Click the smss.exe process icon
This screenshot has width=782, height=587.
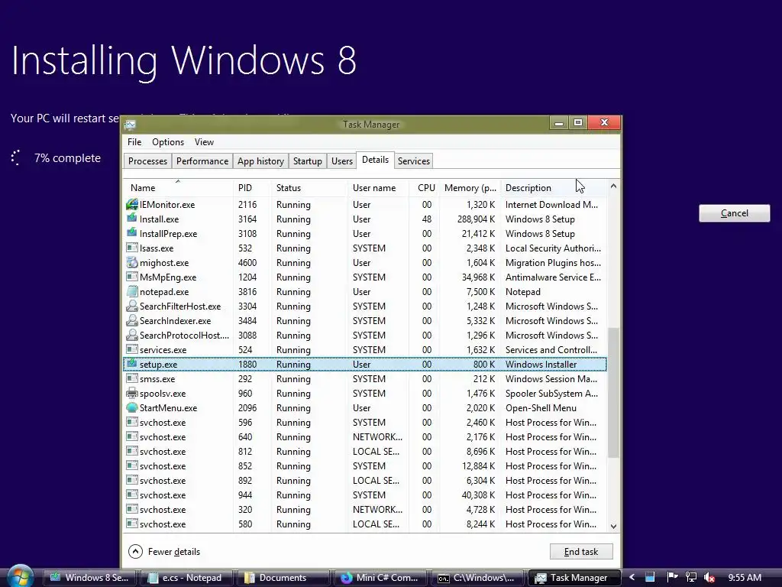click(x=132, y=378)
